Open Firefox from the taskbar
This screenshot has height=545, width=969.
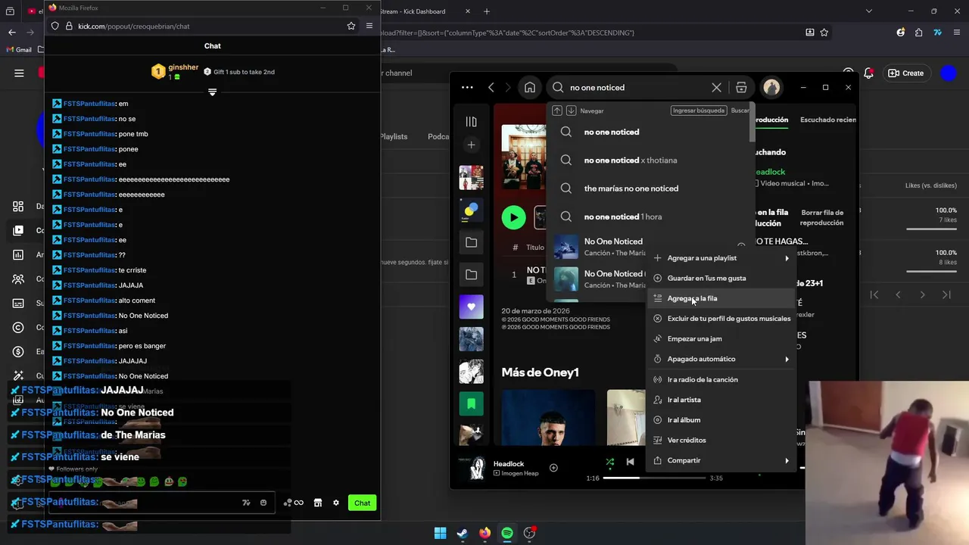tap(484, 533)
